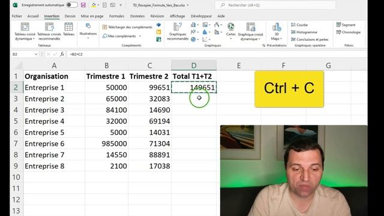
Task: Open the Révision tab
Action: [157, 16]
